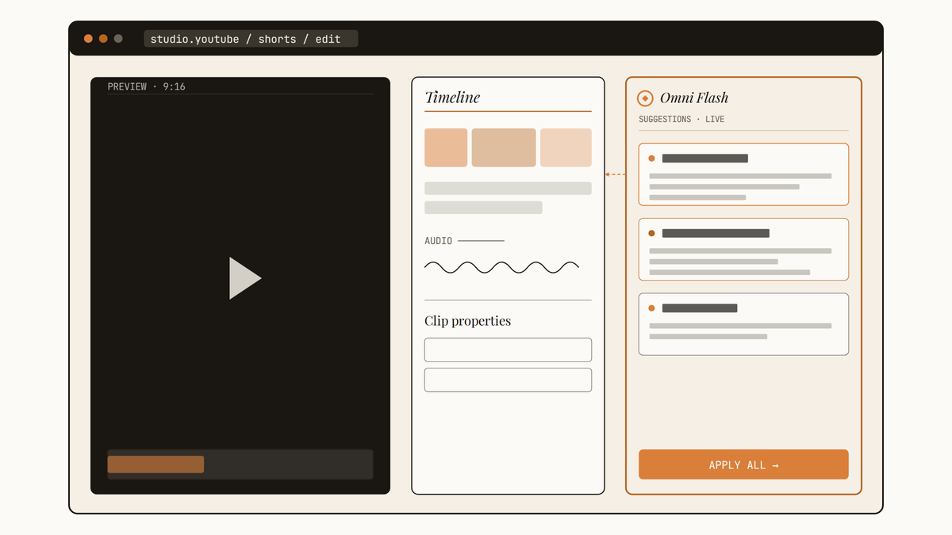Click the PREVIEW · 9:16 label
Viewport: 952px width, 535px height.
coord(147,86)
